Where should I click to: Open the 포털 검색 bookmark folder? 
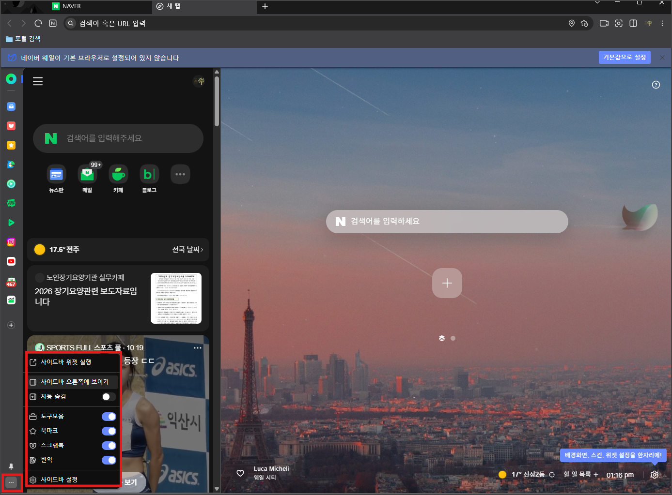23,39
